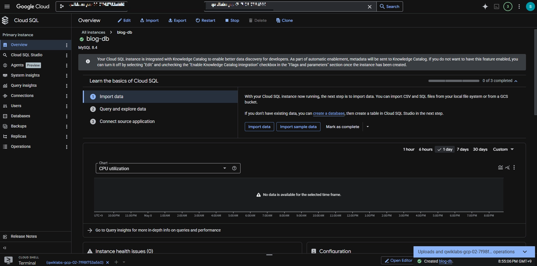
Task: Open the chart more options menu
Action: [x=514, y=168]
